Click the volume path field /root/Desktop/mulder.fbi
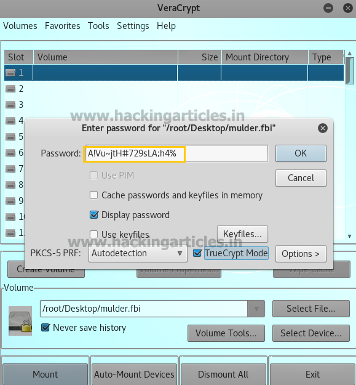Viewport: 356px width, 385px height. (x=144, y=309)
